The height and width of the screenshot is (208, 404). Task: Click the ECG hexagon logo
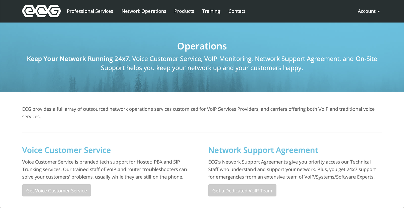click(41, 11)
